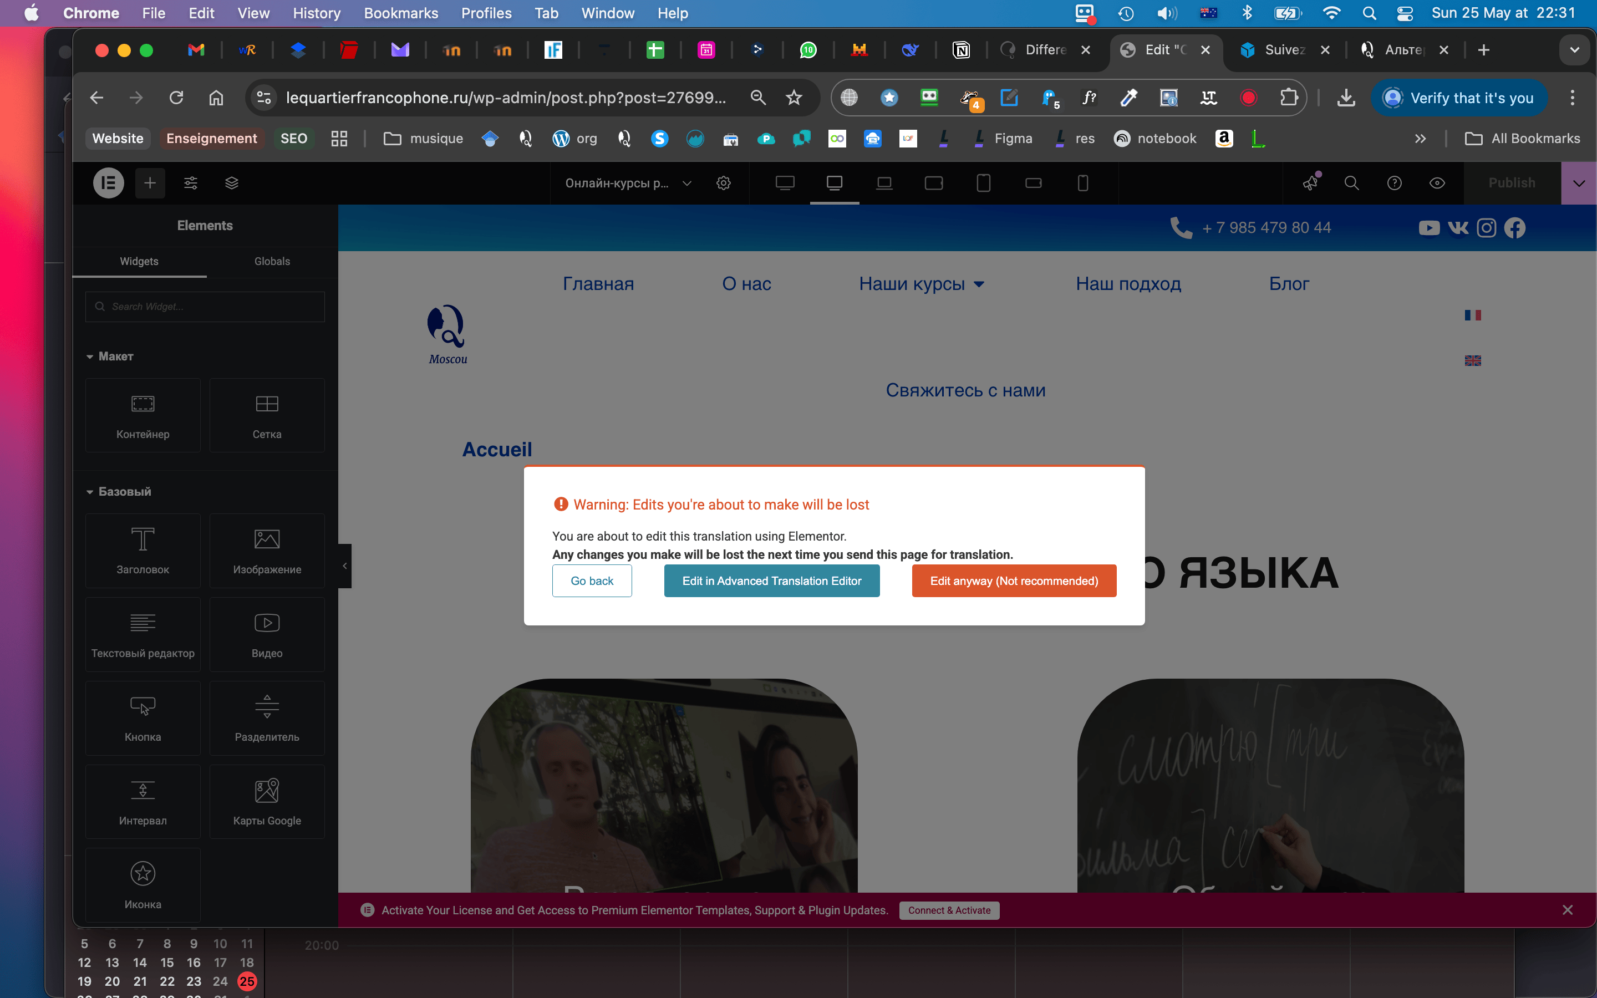Open page settings gear icon
This screenshot has width=1597, height=998.
point(724,183)
